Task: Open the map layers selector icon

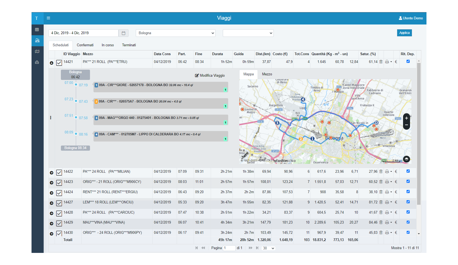Action: point(406,159)
